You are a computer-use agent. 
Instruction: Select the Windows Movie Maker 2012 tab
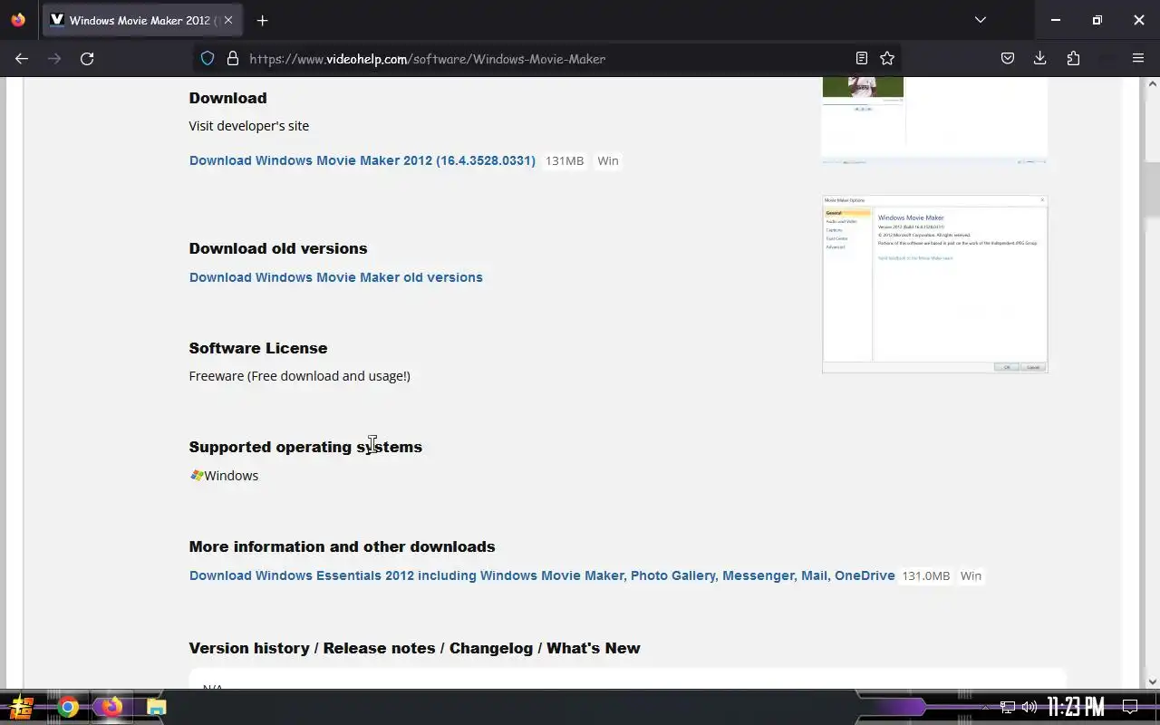click(142, 20)
